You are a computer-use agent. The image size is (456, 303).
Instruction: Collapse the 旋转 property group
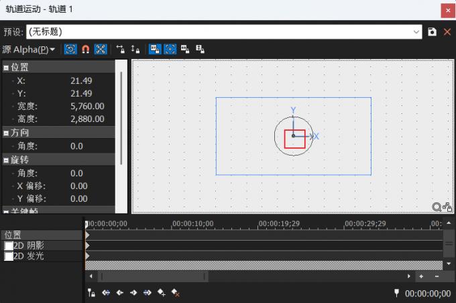tap(6, 160)
